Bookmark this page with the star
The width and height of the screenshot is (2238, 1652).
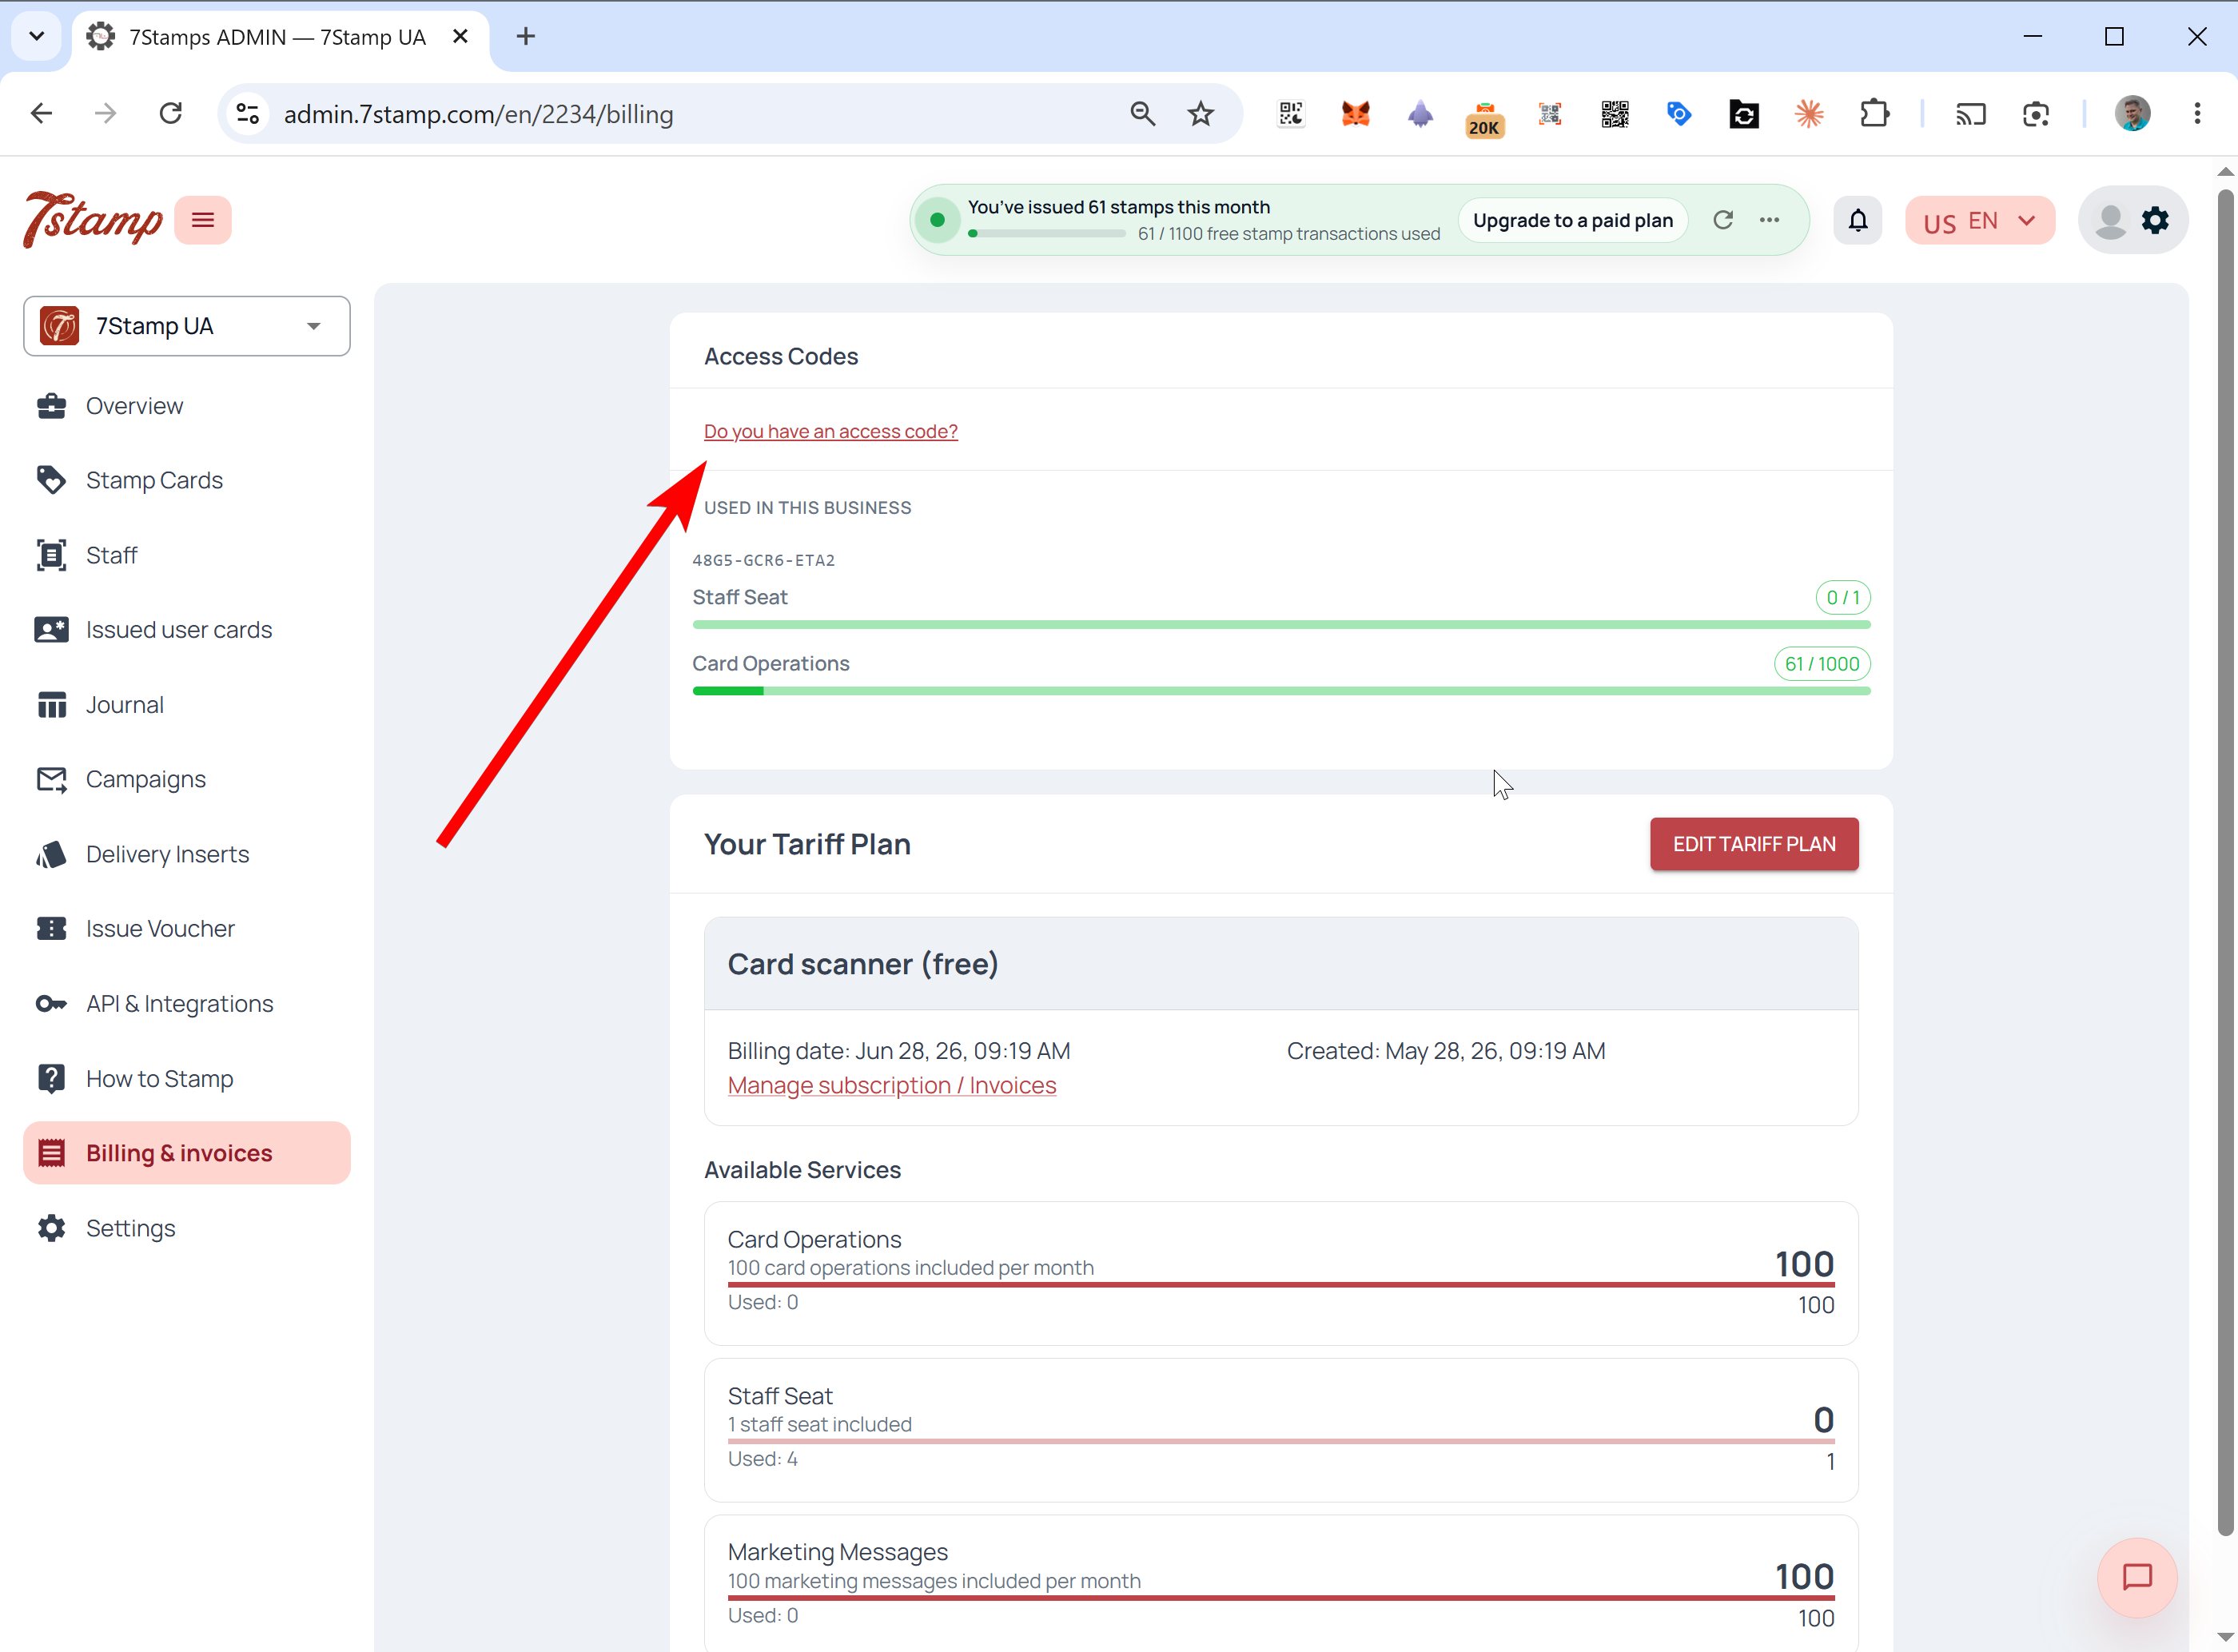(x=1201, y=114)
